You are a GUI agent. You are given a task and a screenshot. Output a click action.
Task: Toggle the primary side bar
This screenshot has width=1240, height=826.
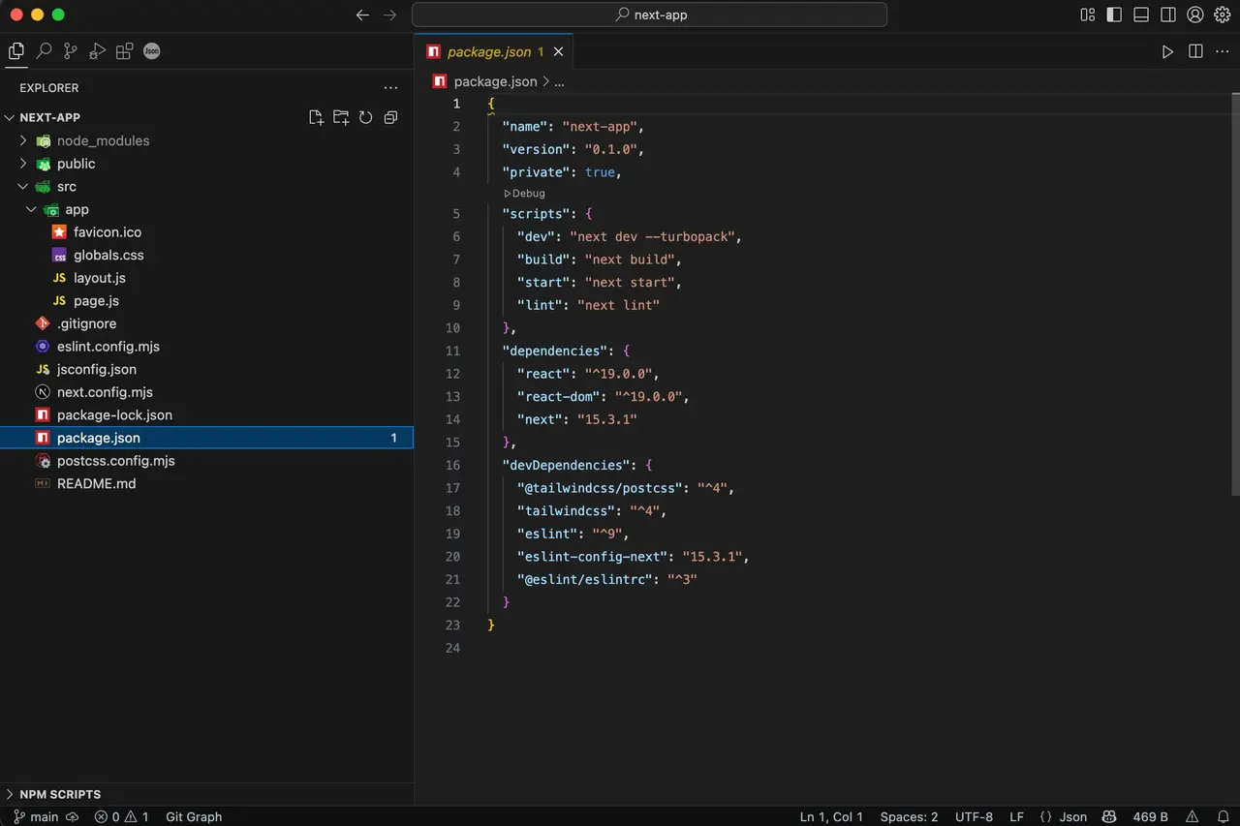click(1115, 15)
